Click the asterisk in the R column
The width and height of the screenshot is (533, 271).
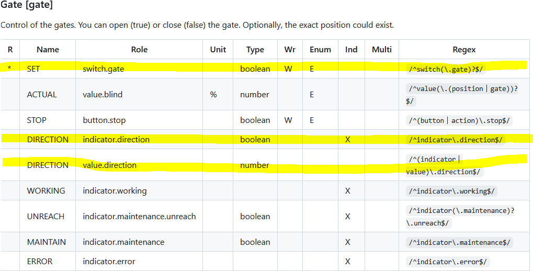pyautogui.click(x=9, y=69)
